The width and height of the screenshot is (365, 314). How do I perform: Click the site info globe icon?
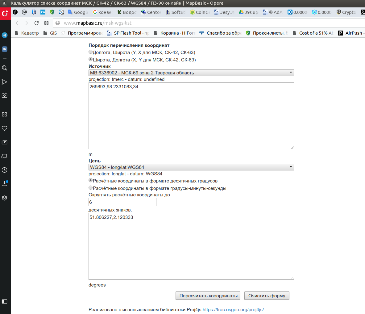pyautogui.click(x=58, y=23)
